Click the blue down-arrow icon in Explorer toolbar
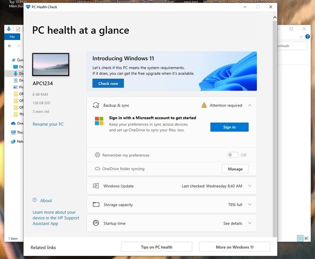Image resolution: width=315 pixels, height=259 pixels. pyautogui.click(x=9, y=29)
